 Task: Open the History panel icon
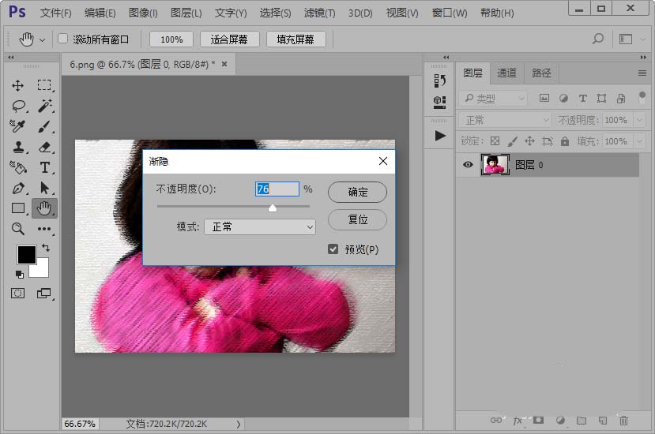[439, 80]
